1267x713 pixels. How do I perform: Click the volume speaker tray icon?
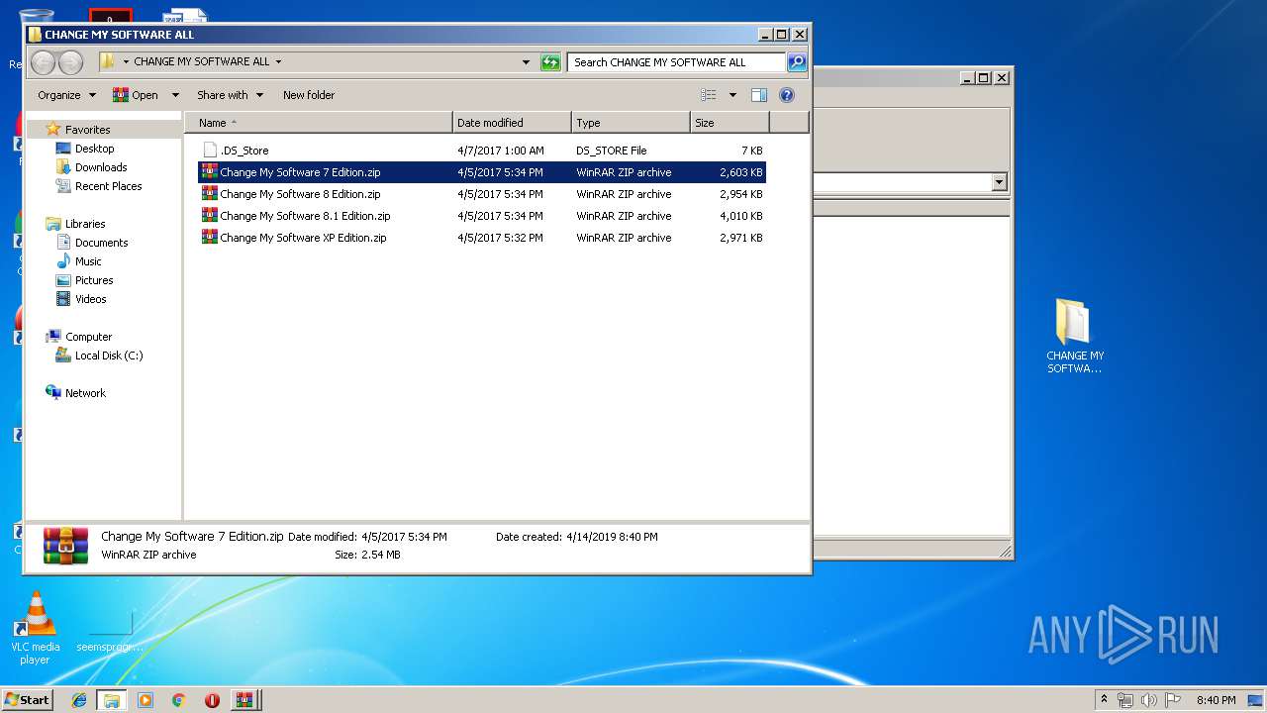pos(1149,700)
